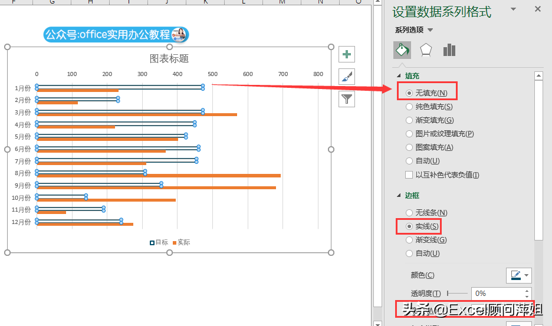552x326 pixels.
Task: Click the 800 horizontal axis value
Action: pyautogui.click(x=318, y=74)
